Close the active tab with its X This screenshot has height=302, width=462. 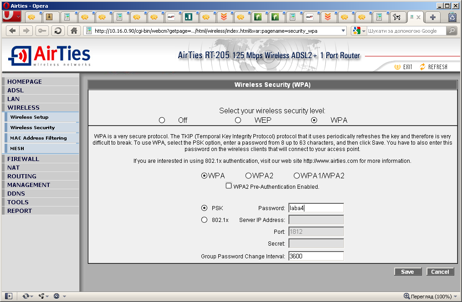click(418, 17)
